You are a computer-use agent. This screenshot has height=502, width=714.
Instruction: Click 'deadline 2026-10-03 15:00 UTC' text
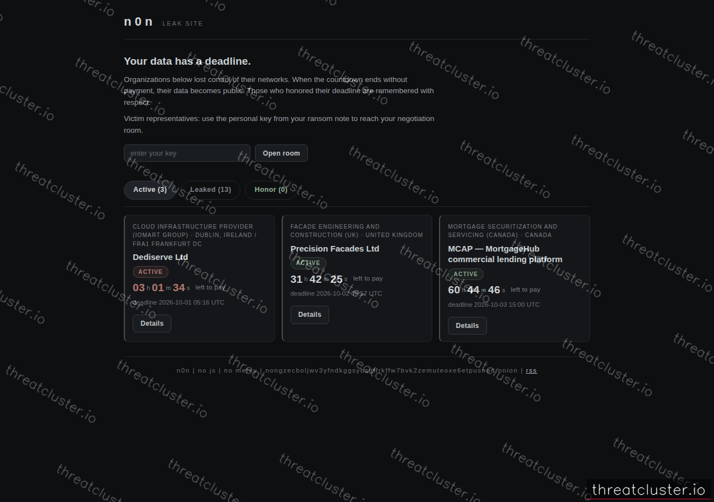[494, 305]
